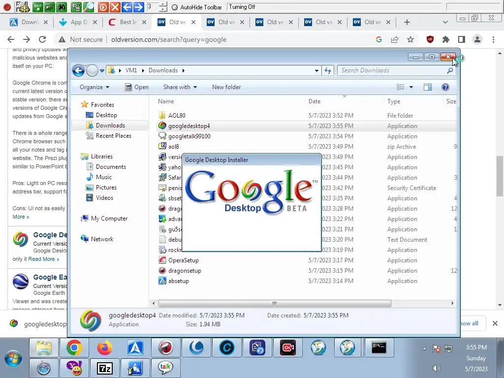
Task: Sort files by the Date column
Action: click(315, 101)
